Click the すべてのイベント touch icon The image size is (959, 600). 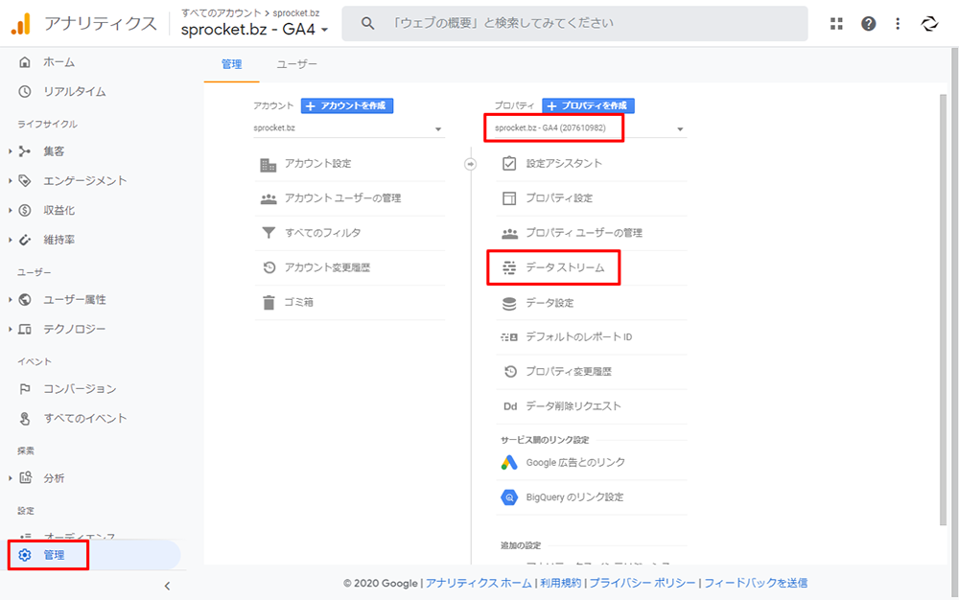click(25, 419)
